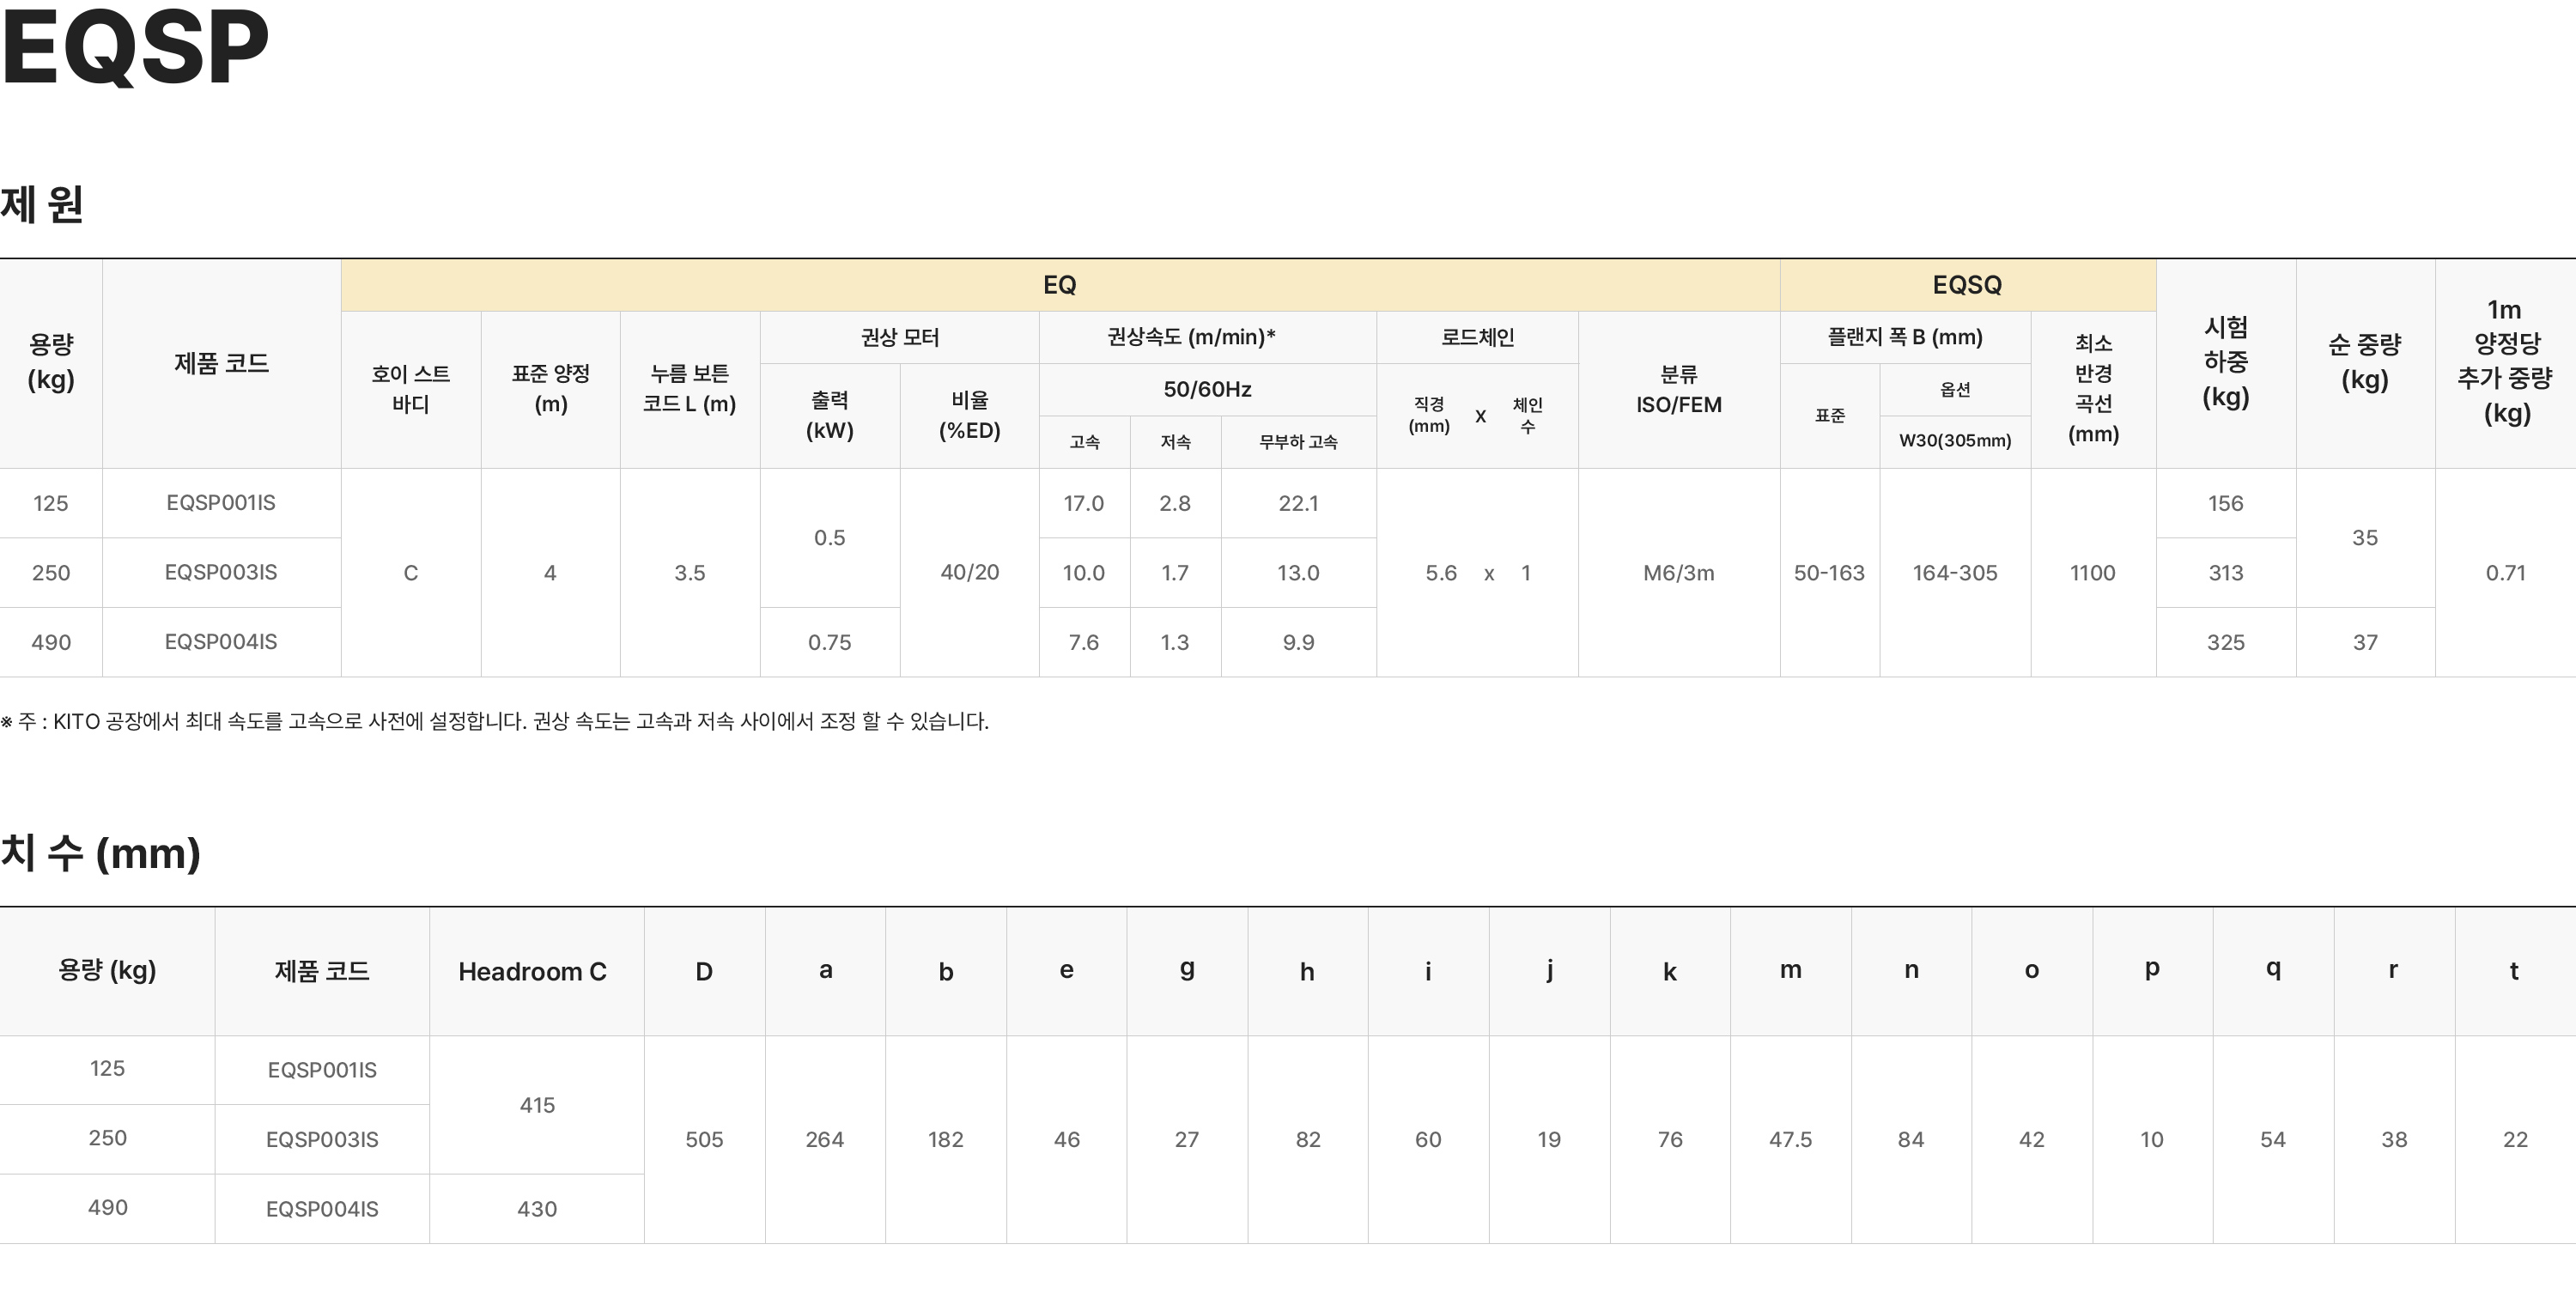Click the M6/3m classification cell
2576x1305 pixels.
(x=1678, y=573)
